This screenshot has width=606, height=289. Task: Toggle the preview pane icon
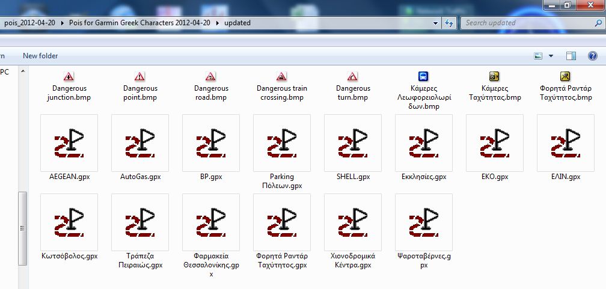coord(571,56)
